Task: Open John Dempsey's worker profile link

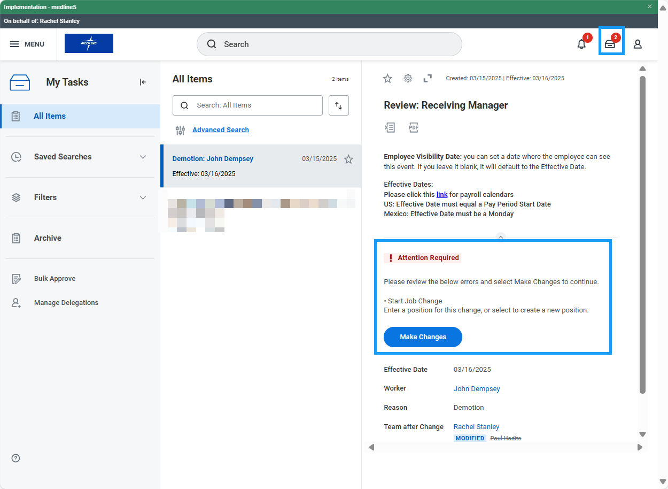Action: click(x=476, y=388)
